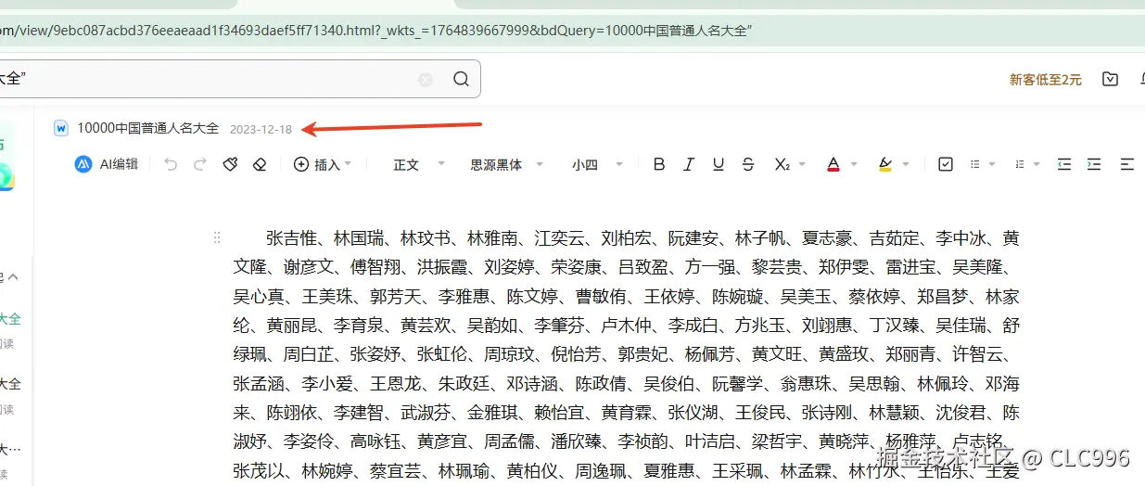1145x486 pixels.
Task: Click the document title 10000中国普通人名大全
Action: tap(148, 128)
